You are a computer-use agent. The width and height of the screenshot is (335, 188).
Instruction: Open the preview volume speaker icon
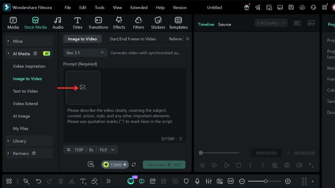(299, 165)
